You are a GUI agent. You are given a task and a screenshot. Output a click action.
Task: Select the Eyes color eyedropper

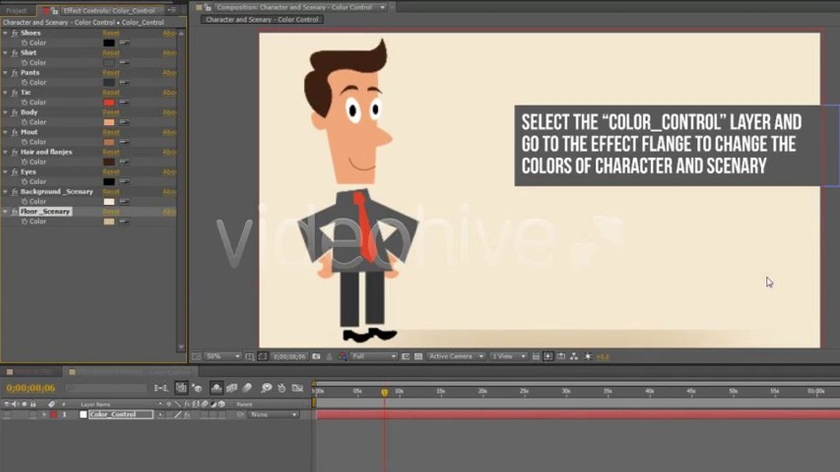(x=124, y=182)
